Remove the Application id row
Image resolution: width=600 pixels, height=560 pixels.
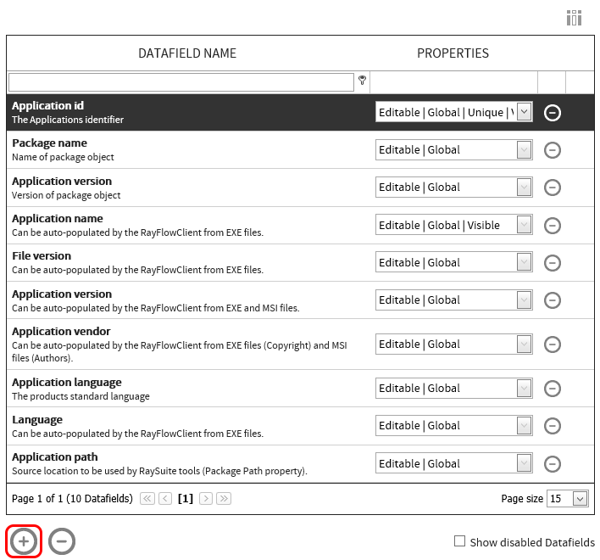(553, 113)
